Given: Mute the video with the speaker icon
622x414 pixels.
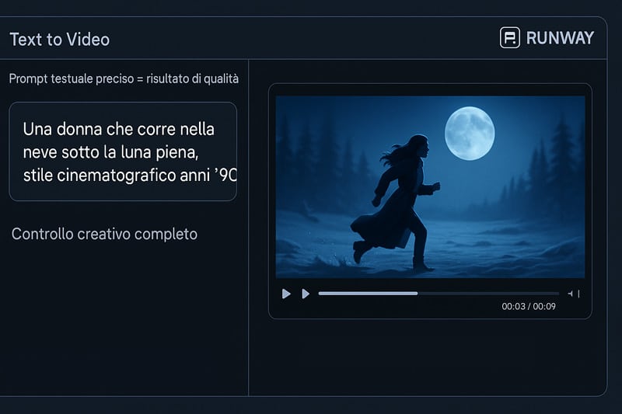Looking at the screenshot, I should tap(571, 294).
